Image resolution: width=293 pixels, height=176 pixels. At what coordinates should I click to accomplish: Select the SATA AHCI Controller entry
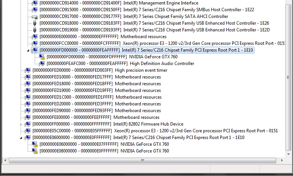click(x=134, y=16)
